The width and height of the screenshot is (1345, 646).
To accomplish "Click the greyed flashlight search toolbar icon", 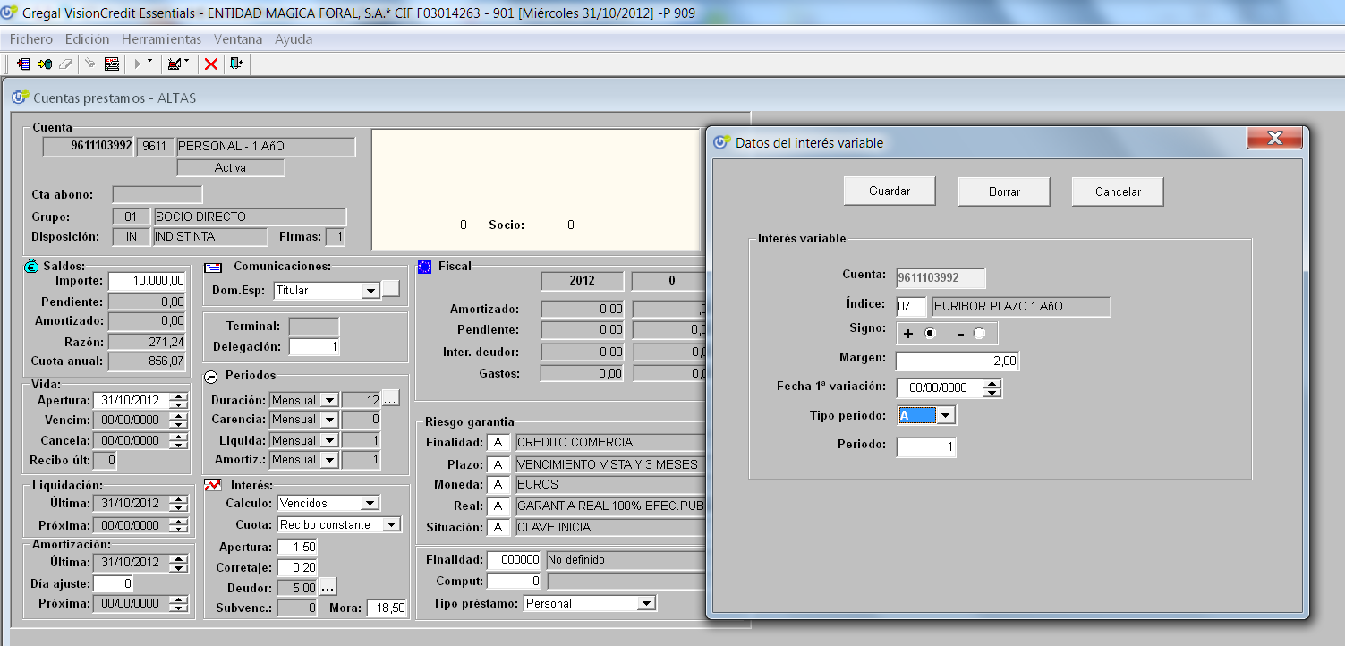I will point(90,64).
